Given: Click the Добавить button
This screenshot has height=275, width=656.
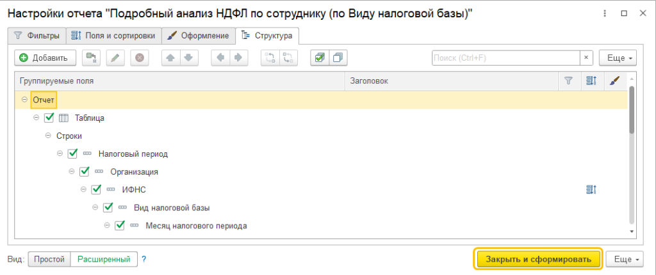Looking at the screenshot, I should tap(45, 58).
